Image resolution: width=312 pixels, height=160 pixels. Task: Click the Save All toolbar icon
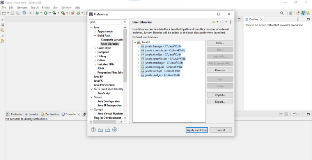pyautogui.click(x=18, y=13)
